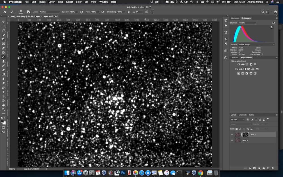Activate the Lasso tool
Screen dimensions: 283x177
pyautogui.click(x=3, y=31)
